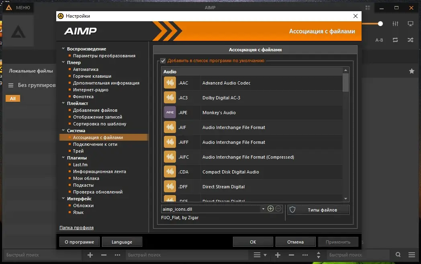Click the search magnifier icon in main window
The width and height of the screenshot is (421, 264).
pyautogui.click(x=398, y=255)
